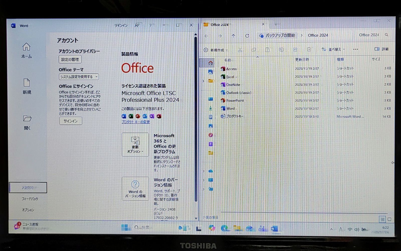Sort by the 更新日時 column header
This screenshot has width=401, height=251.
(x=302, y=59)
